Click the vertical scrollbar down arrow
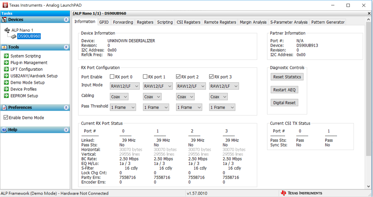Image resolution: width=373 pixels, height=197 pixels. click(369, 186)
